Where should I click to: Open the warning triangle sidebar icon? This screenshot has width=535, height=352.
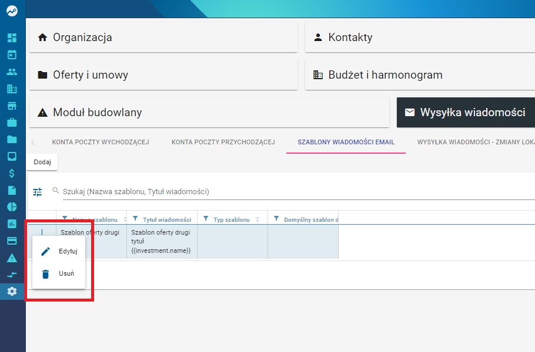point(12,258)
